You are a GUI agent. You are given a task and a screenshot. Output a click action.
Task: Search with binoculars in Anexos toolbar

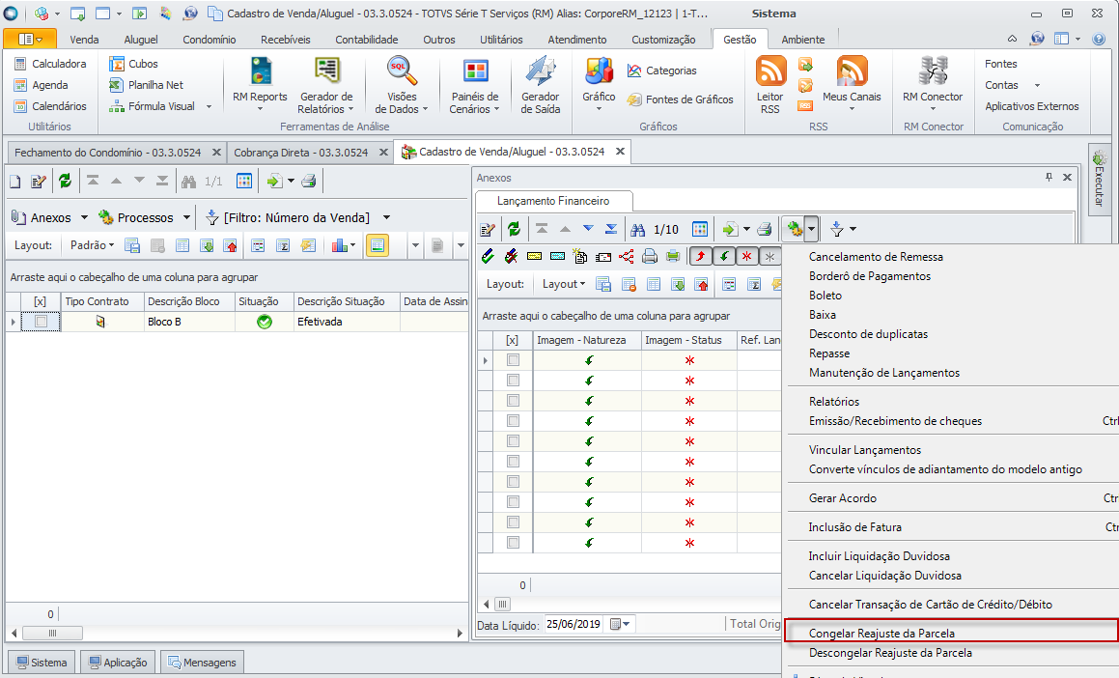click(638, 229)
